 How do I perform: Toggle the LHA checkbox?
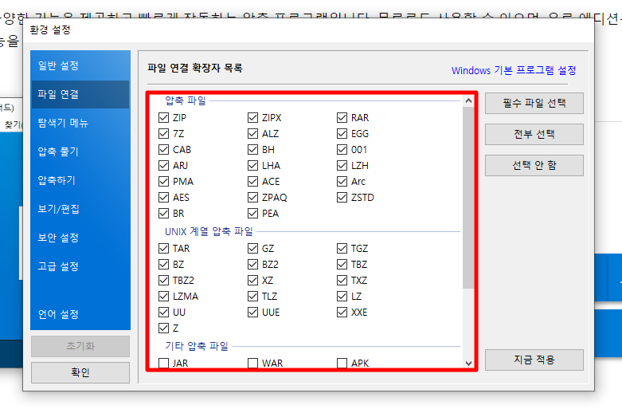point(252,165)
